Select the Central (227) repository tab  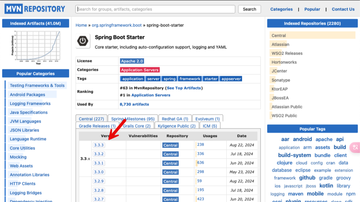[91, 119]
